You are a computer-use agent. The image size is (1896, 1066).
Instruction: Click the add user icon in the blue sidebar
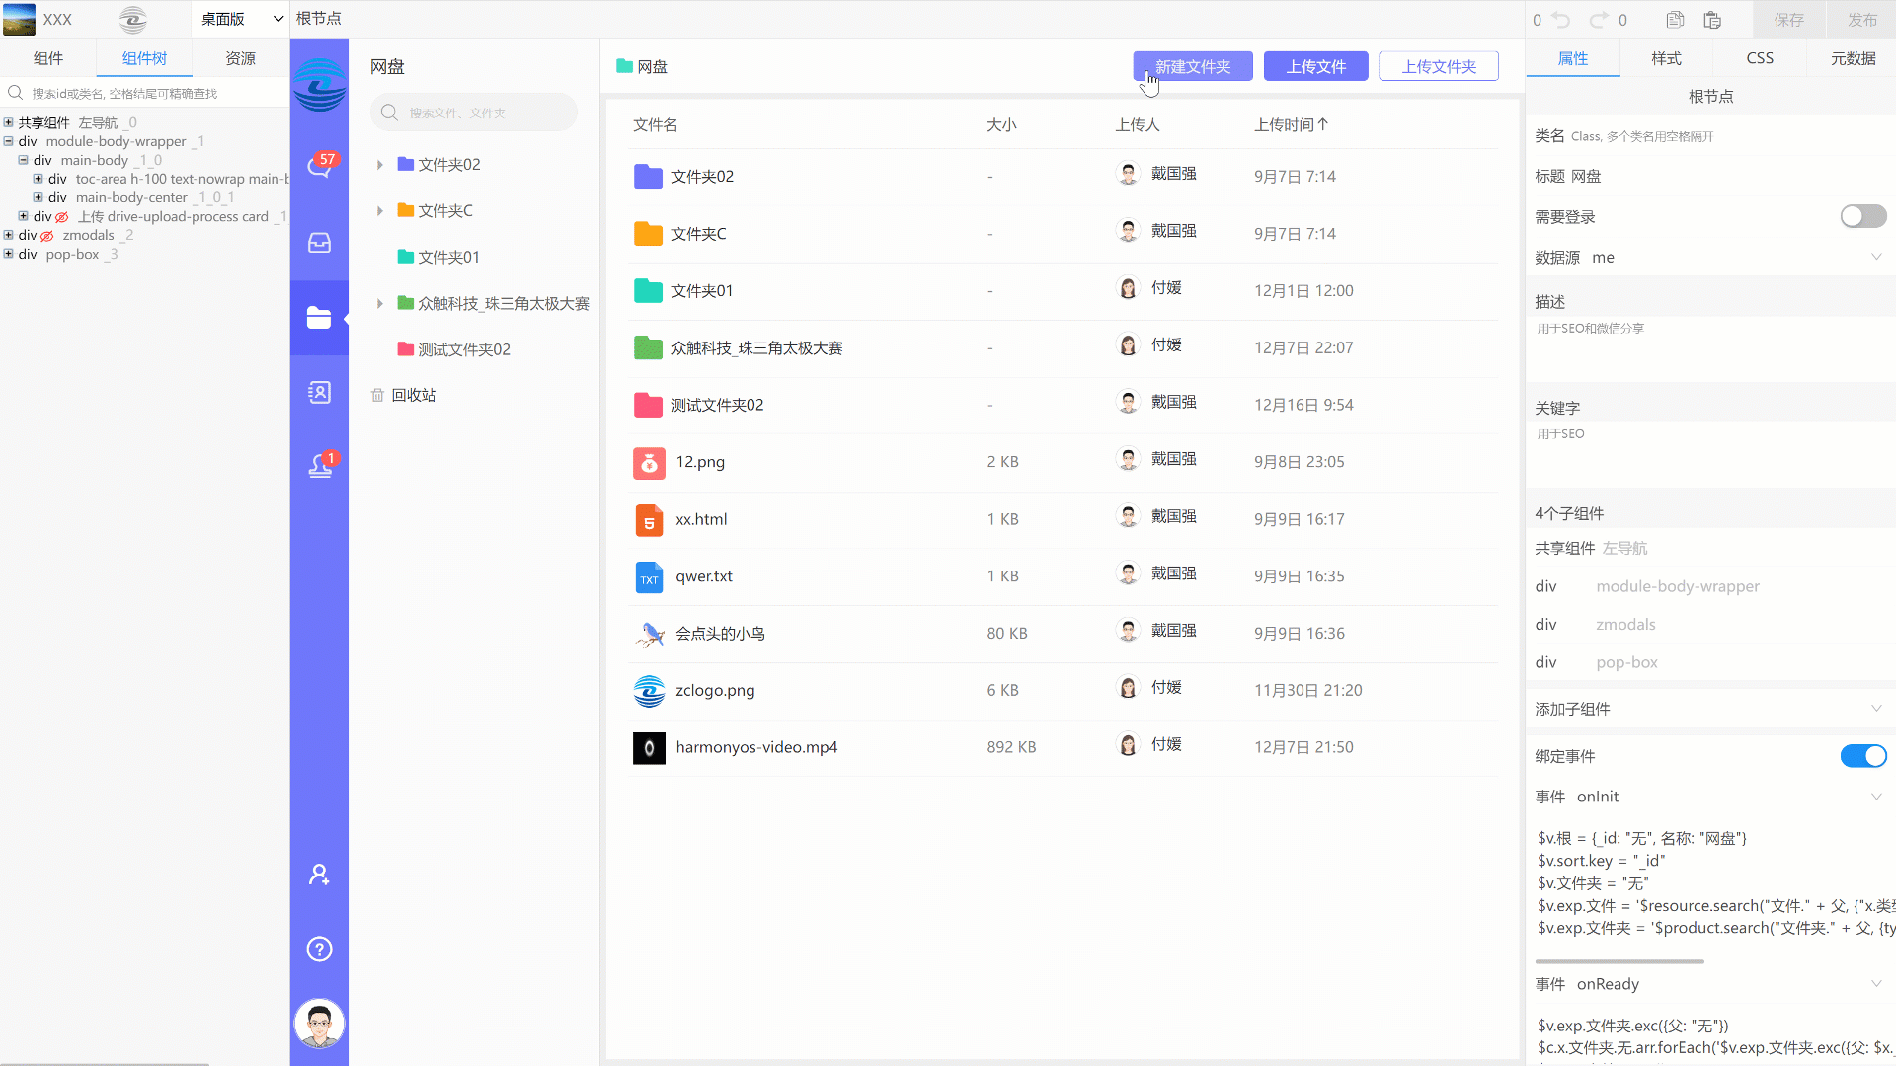coord(319,875)
